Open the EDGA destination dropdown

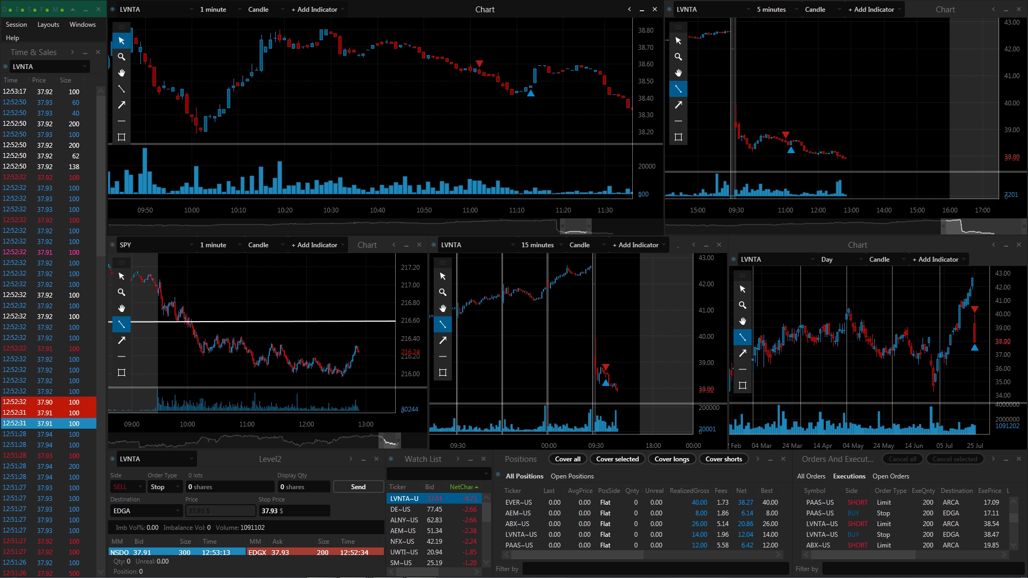(x=147, y=511)
